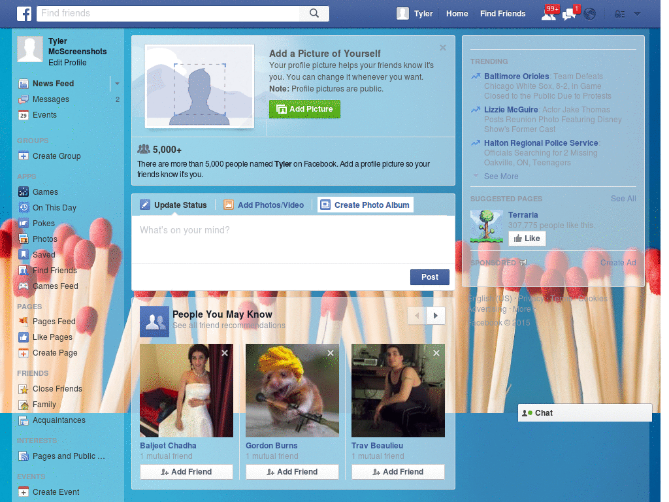Click What's on your mind text box
Screen dimensions: 669x502
tap(293, 239)
